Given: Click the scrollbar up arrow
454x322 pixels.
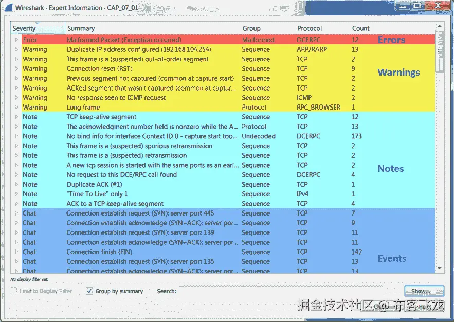Looking at the screenshot, I should pos(440,26).
